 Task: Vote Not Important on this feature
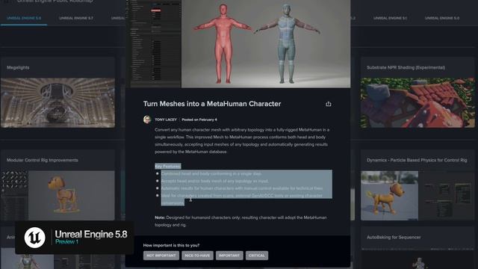[161, 256]
